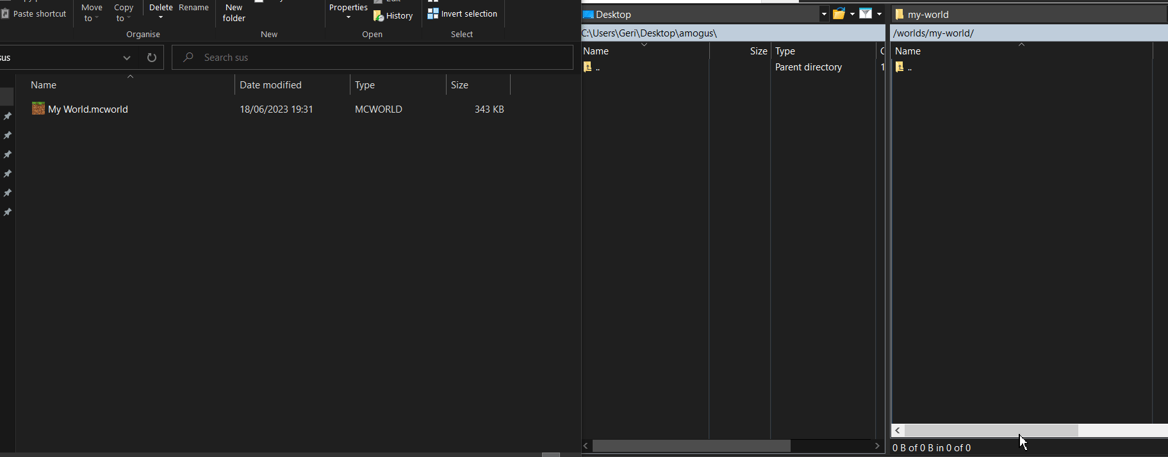
Task: Sort Explorer files by Date modified column
Action: click(270, 85)
